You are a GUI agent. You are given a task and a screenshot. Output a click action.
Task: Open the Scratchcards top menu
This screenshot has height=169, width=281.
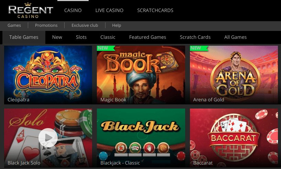pyautogui.click(x=155, y=10)
